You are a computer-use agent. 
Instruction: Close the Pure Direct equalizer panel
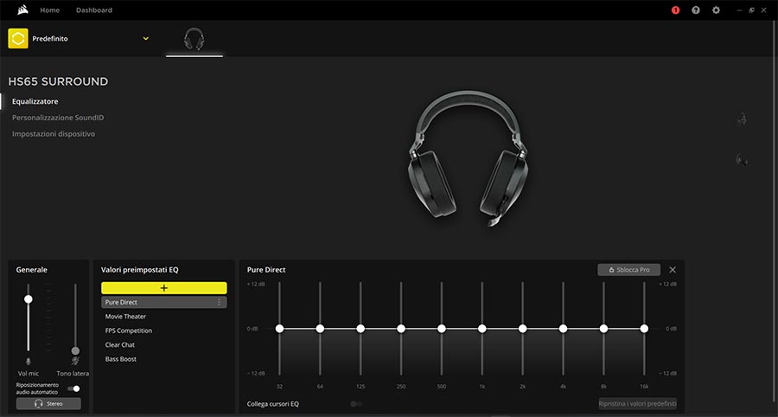[x=673, y=270]
